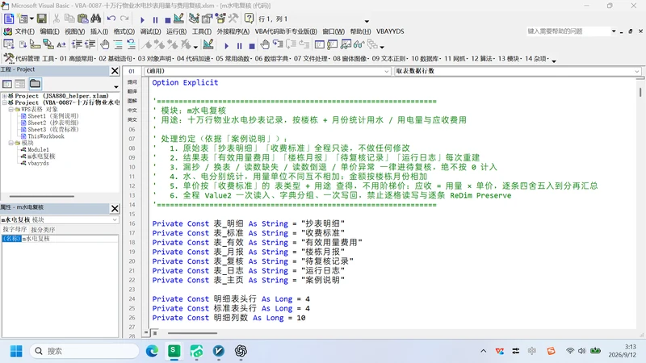Click the Outdent icon in edit toolbar
Viewport: 646px width, 363px height.
90,44
